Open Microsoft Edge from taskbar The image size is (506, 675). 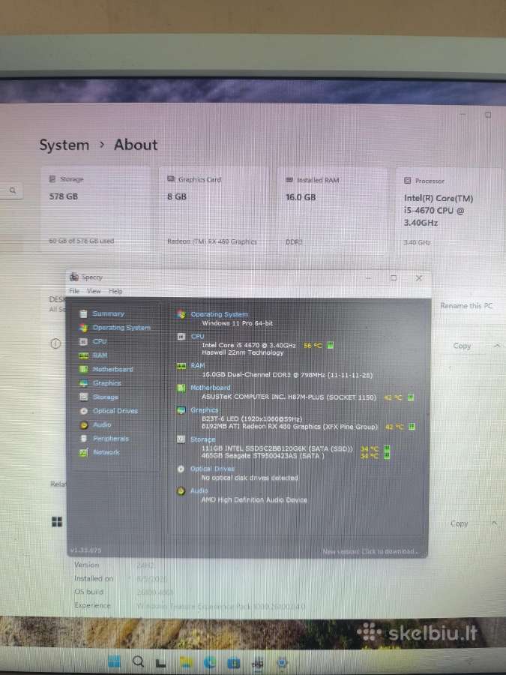click(x=210, y=662)
